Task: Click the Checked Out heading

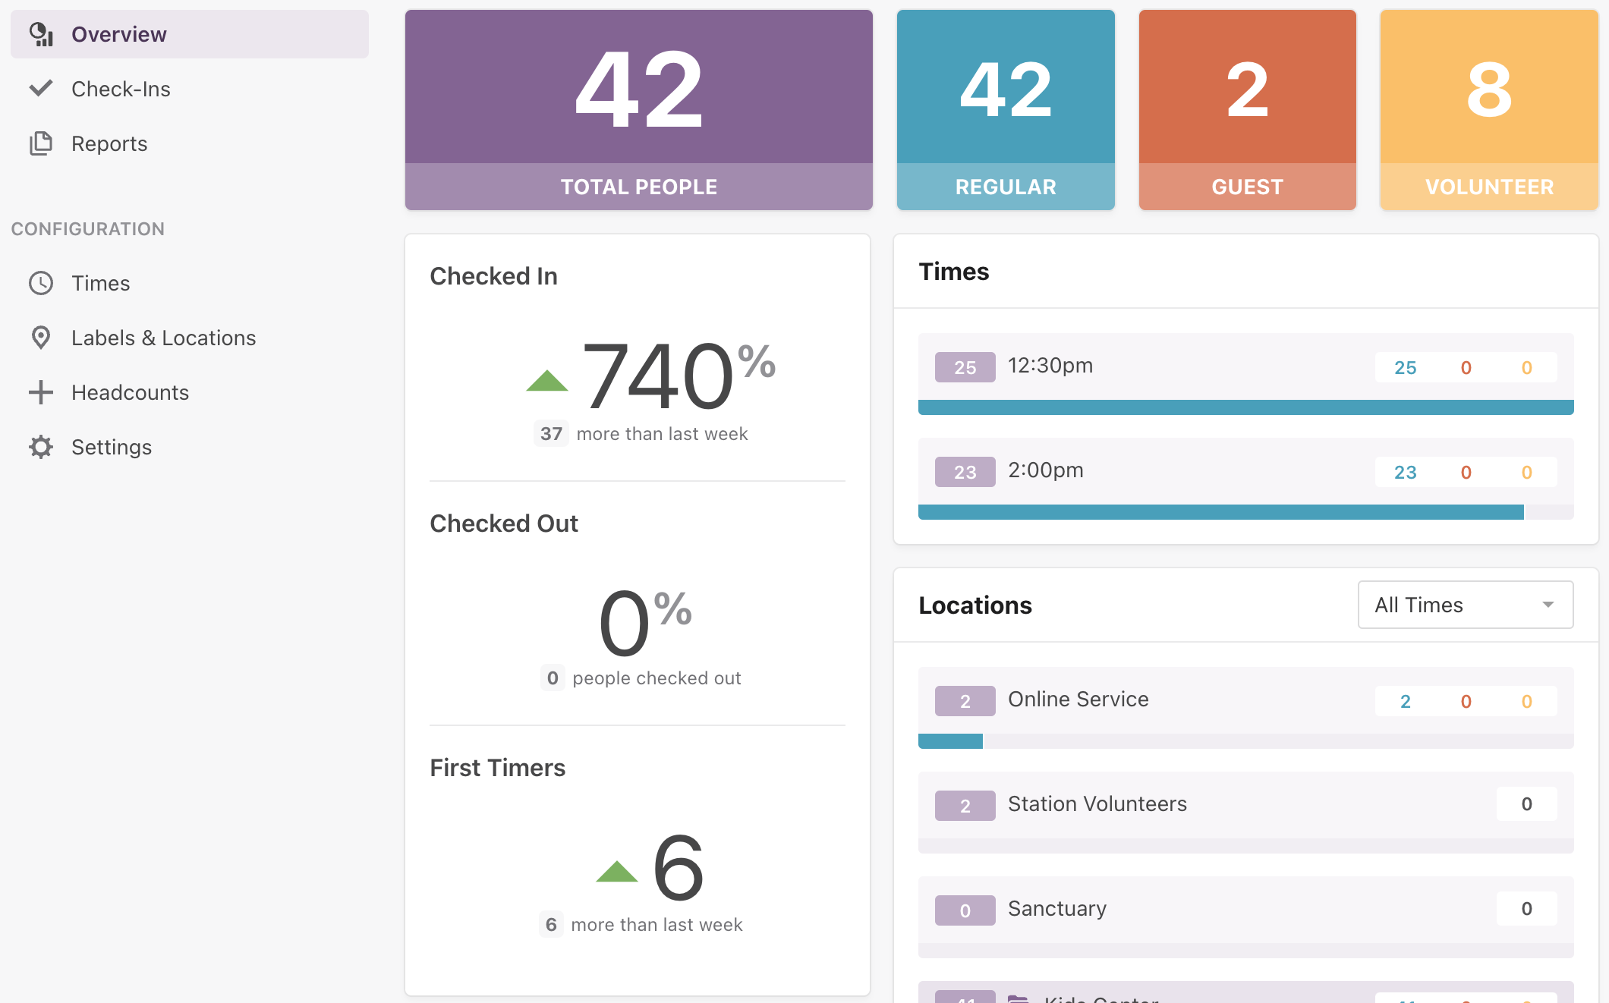Action: pyautogui.click(x=504, y=524)
